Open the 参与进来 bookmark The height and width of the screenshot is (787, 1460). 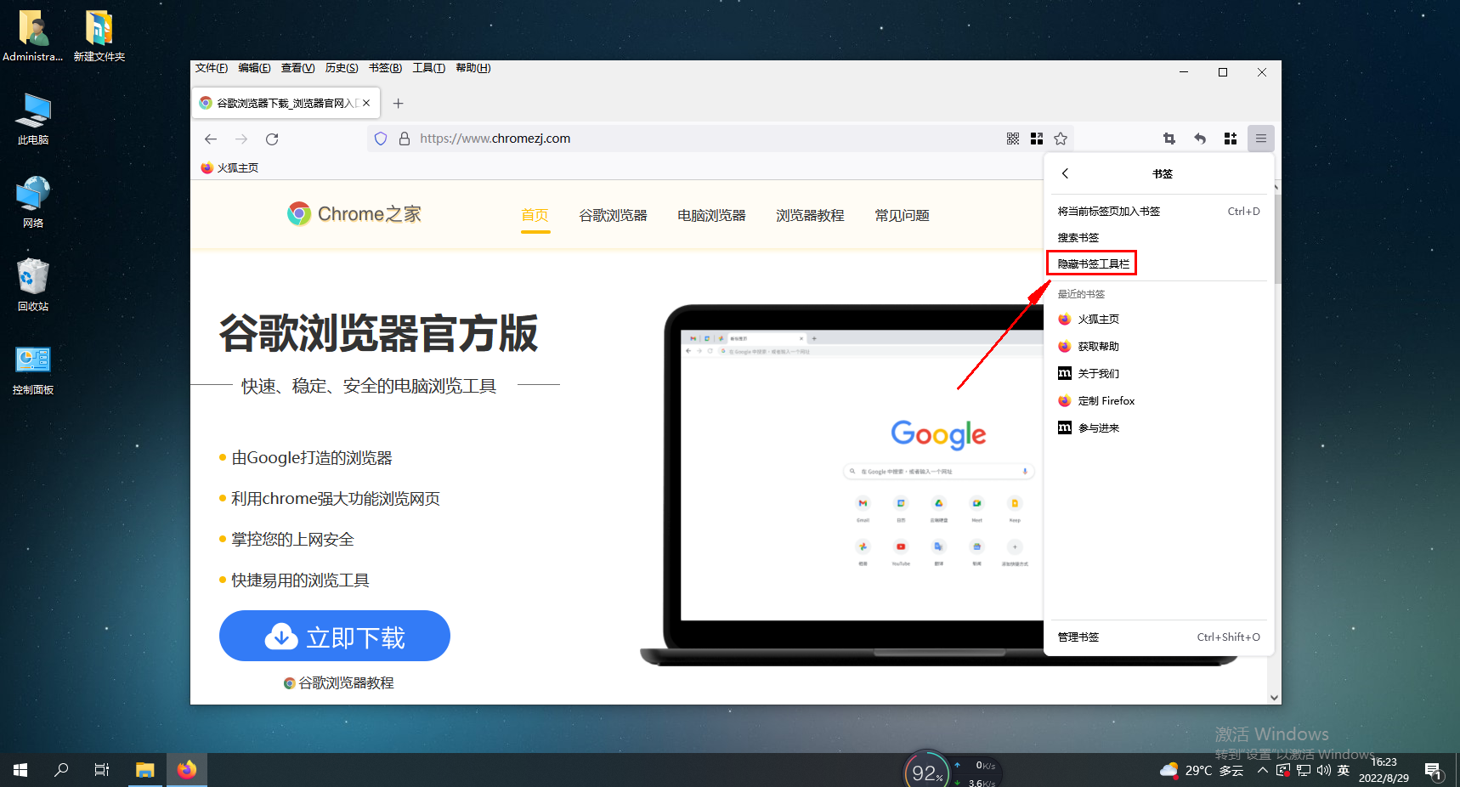[x=1158, y=428]
